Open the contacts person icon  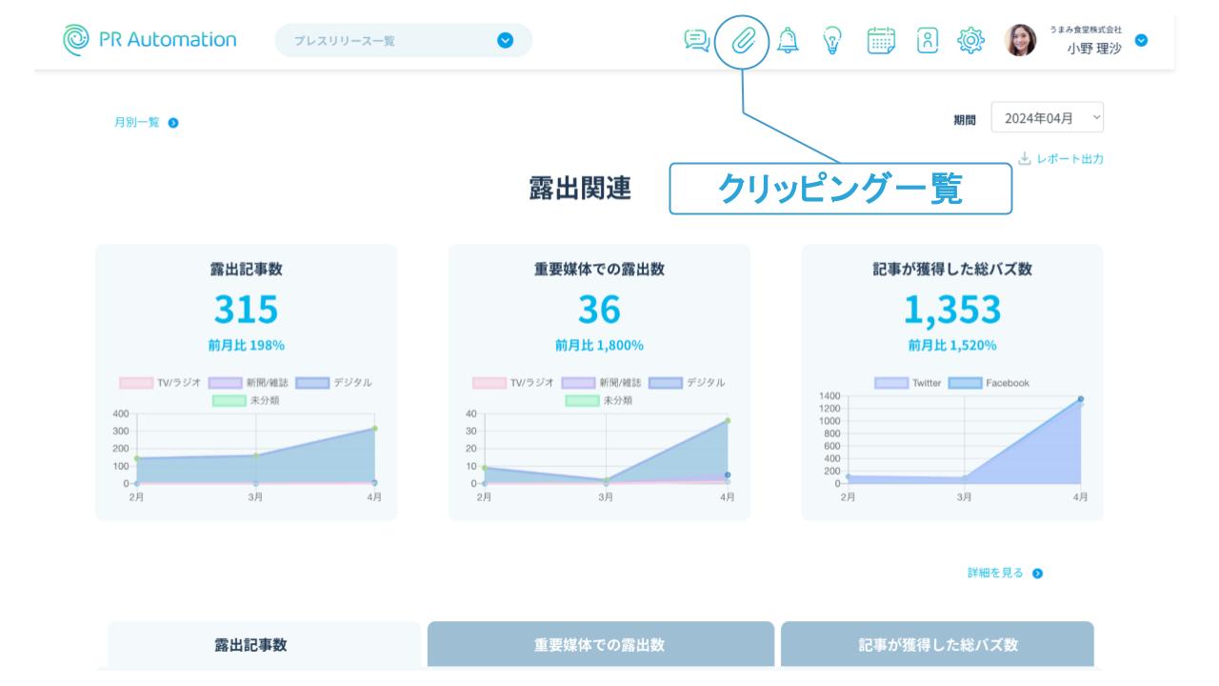point(926,40)
